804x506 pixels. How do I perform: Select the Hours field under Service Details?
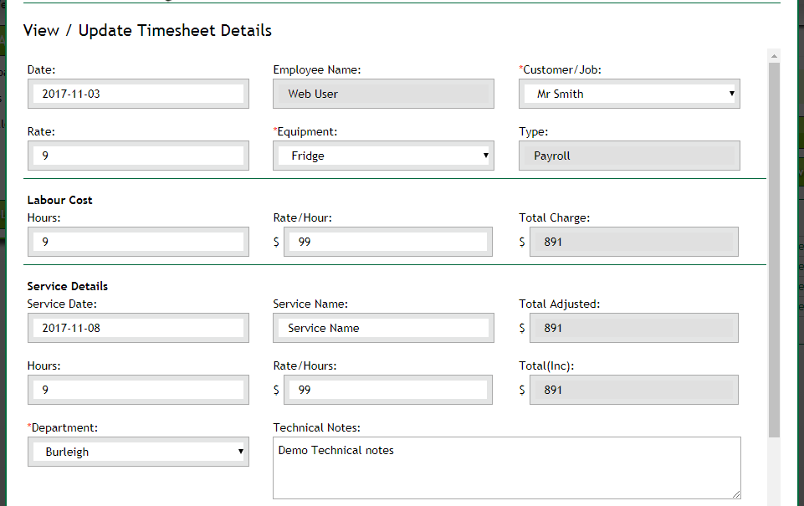138,390
